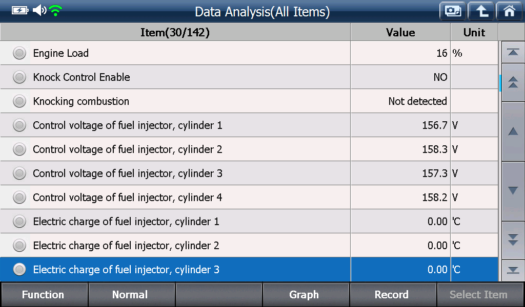Select the Engine Load radio button
Image resolution: width=525 pixels, height=307 pixels.
click(x=19, y=53)
